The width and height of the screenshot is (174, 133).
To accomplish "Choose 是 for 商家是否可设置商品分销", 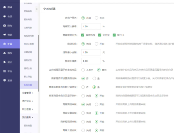I will [x=94, y=78].
